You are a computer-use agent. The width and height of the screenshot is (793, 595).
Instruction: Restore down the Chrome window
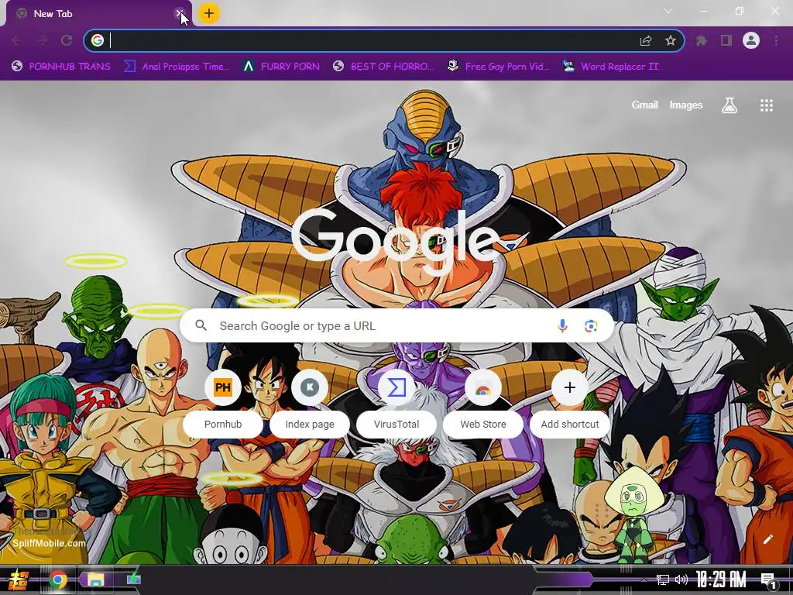click(740, 11)
